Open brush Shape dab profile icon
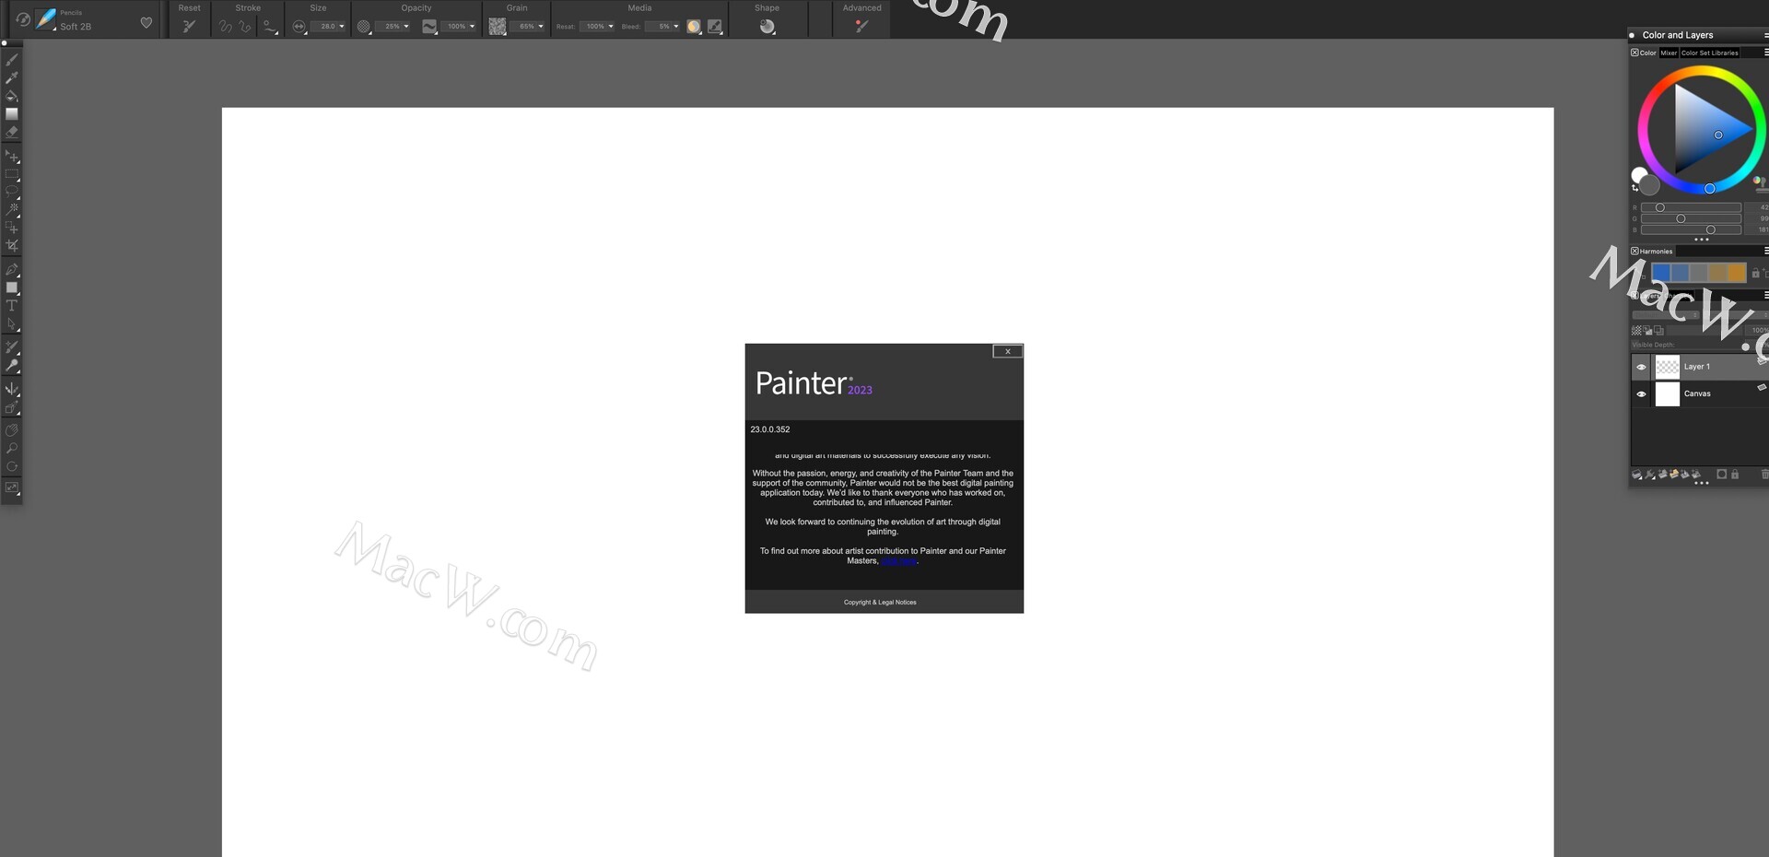Screen dimensions: 1769x857 [x=767, y=27]
